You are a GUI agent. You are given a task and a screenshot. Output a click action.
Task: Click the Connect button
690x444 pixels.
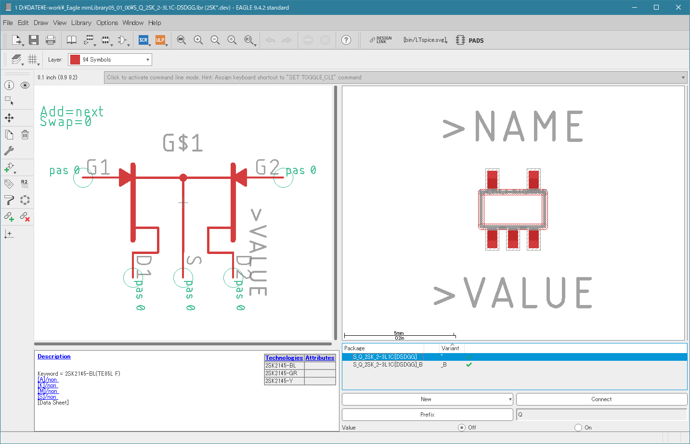coord(601,399)
